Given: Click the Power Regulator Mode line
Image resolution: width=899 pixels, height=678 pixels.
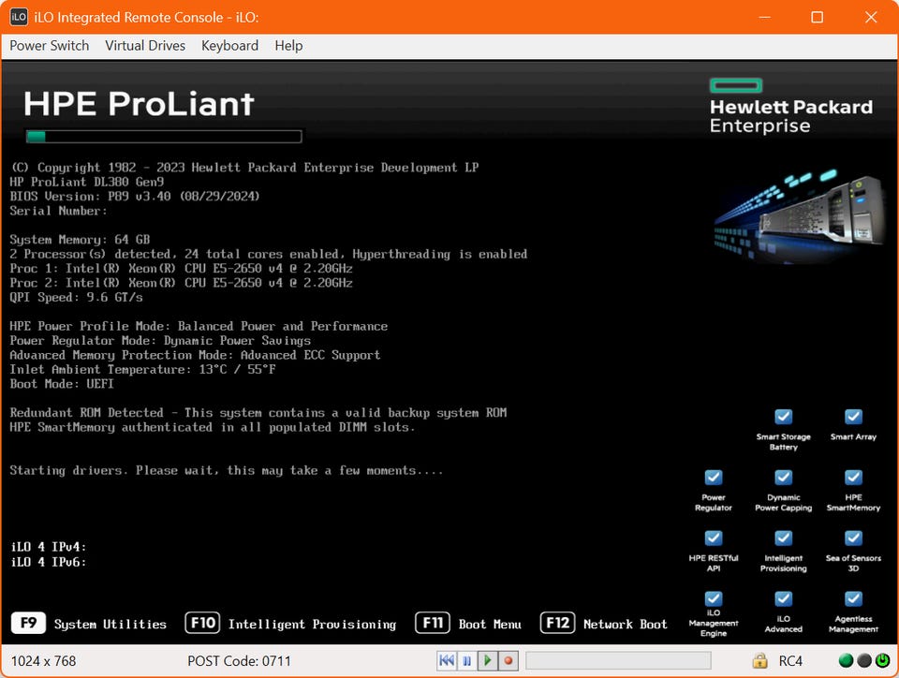Looking at the screenshot, I should [x=160, y=341].
